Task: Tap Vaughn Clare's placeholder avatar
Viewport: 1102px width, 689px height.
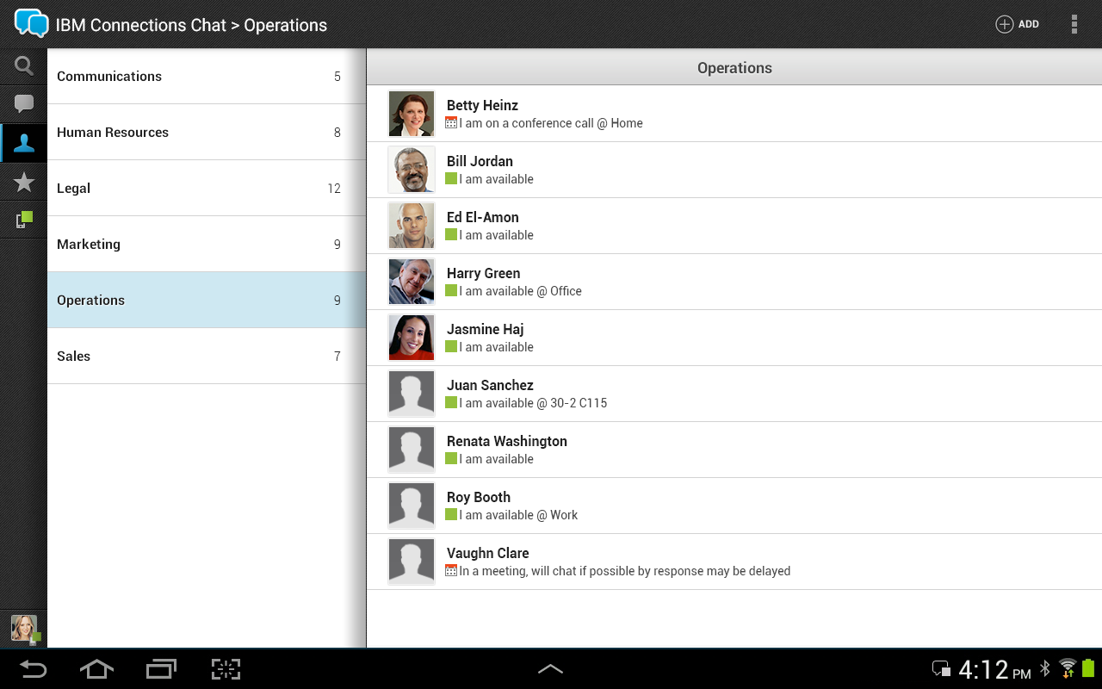Action: (x=412, y=562)
